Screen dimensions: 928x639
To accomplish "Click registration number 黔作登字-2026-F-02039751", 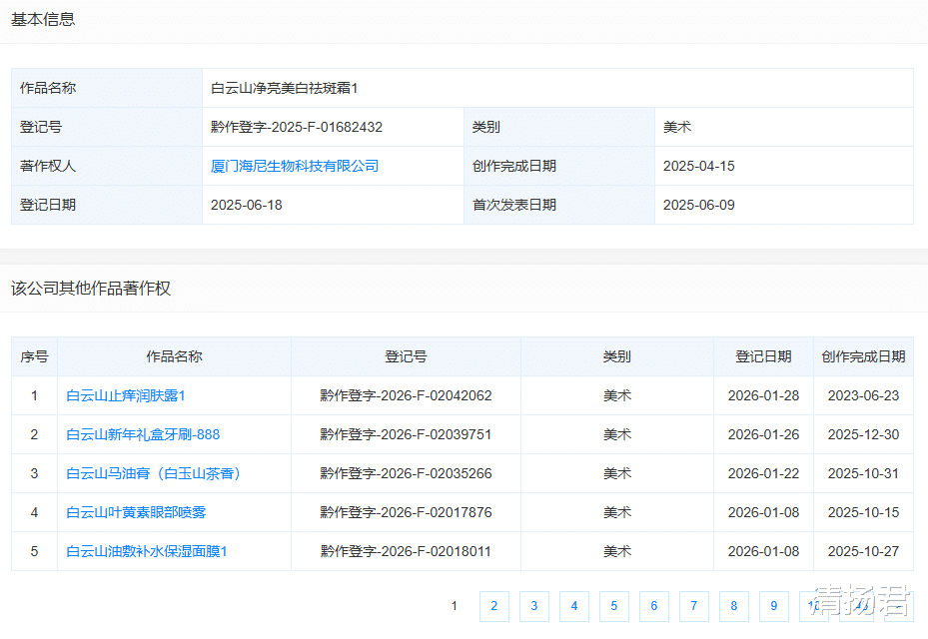I will pos(406,435).
